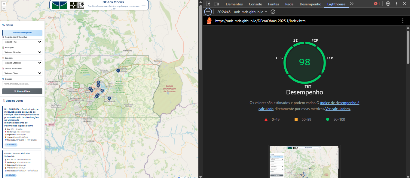Click the 50–89 orange legend entry
The width and height of the screenshot is (410, 178).
click(x=303, y=120)
